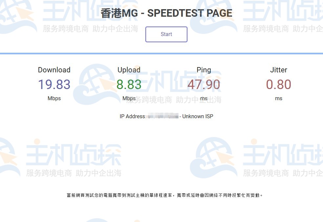Select the Download result value 19.83
323x222 pixels.
pos(54,84)
